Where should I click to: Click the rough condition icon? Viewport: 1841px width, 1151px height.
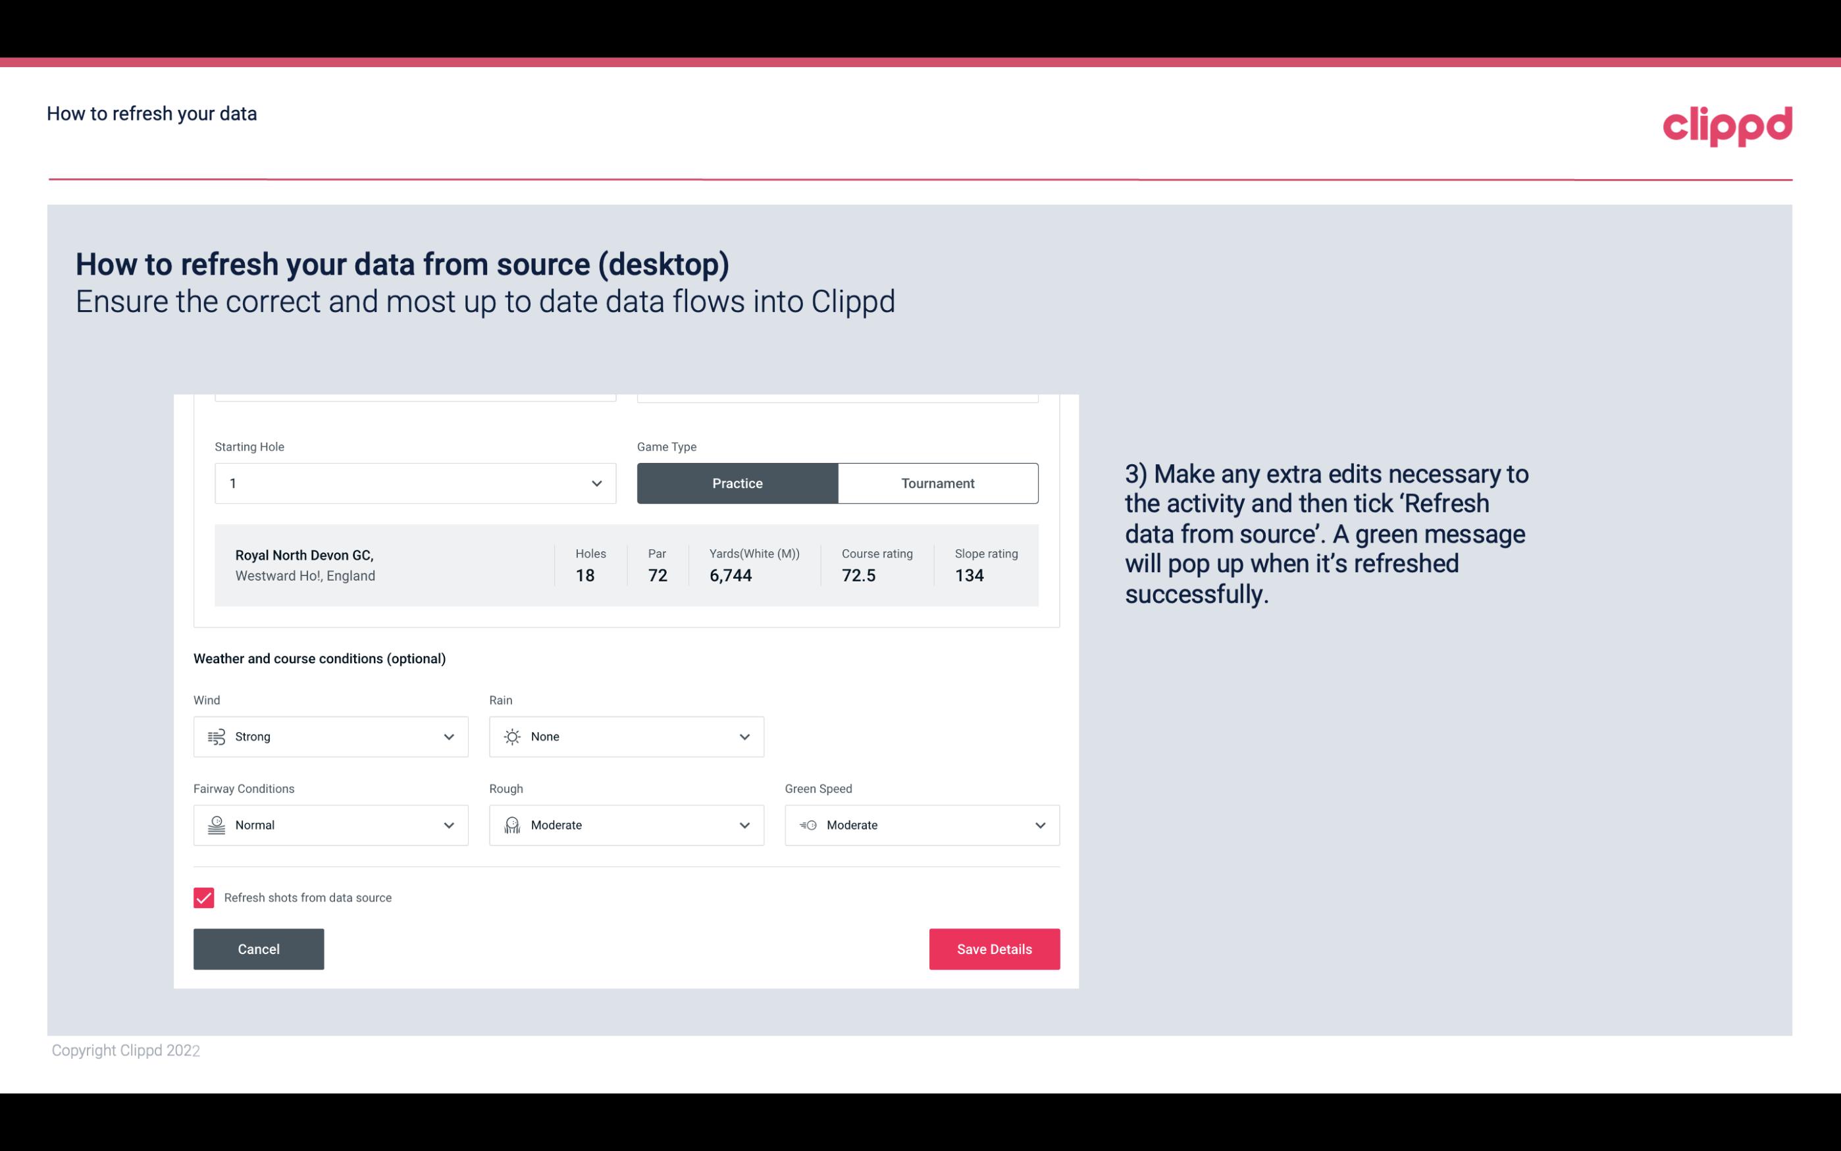[511, 825]
